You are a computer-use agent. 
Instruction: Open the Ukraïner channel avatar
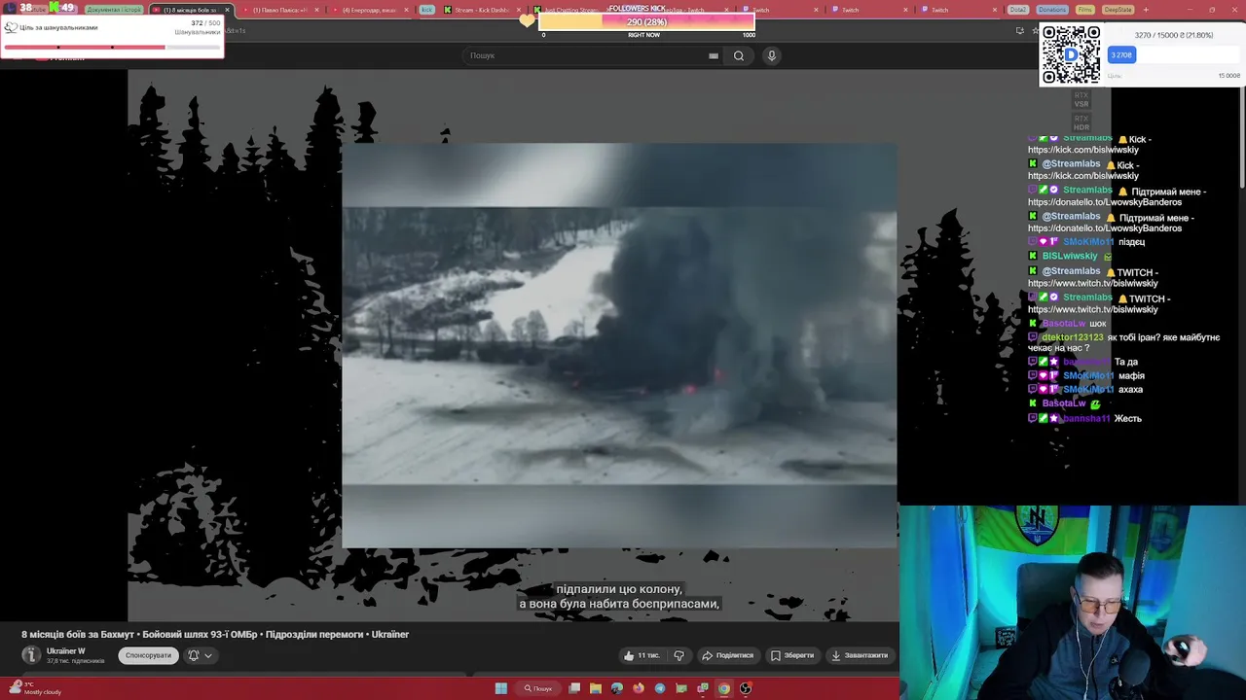31,655
